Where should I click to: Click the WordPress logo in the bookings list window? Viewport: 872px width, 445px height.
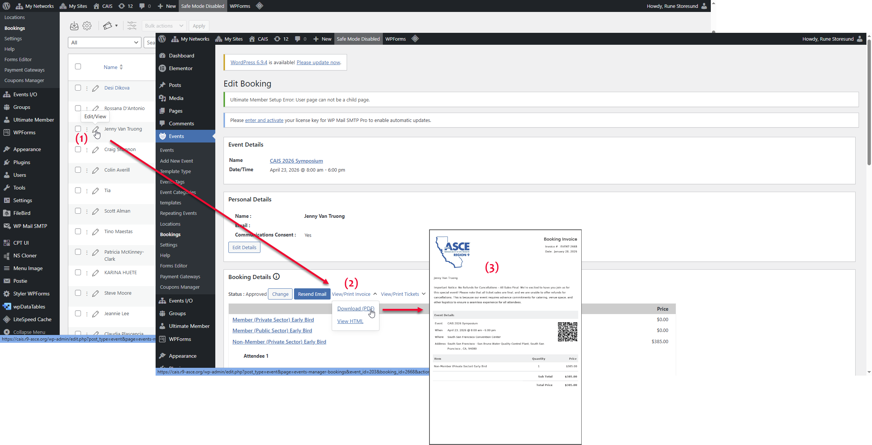6,6
